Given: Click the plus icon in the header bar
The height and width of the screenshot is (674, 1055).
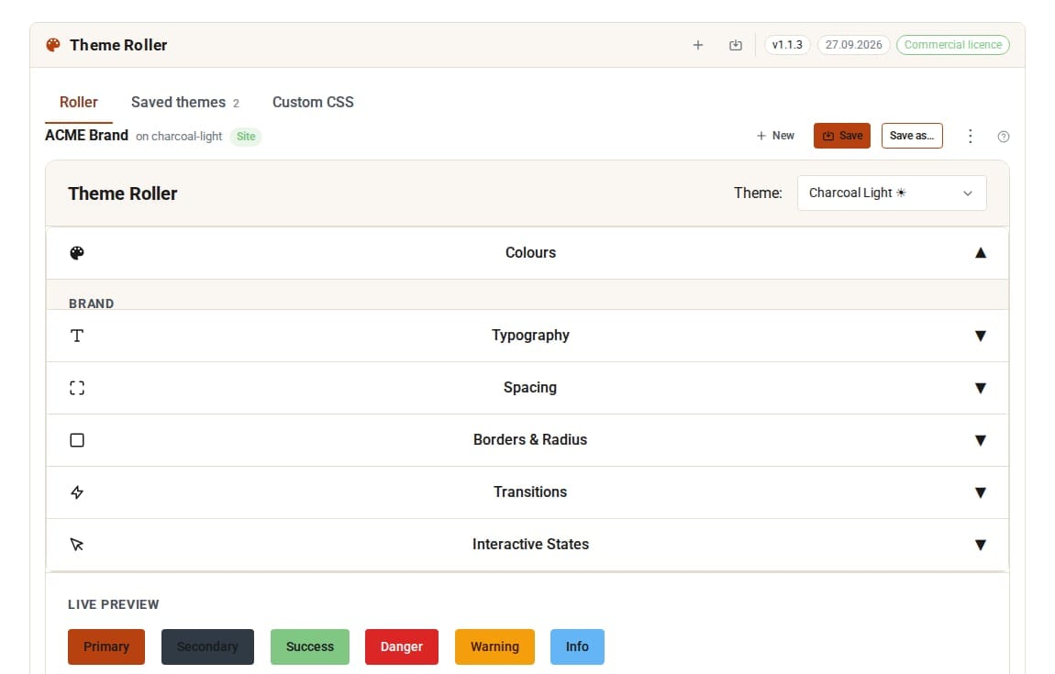Looking at the screenshot, I should tap(698, 45).
